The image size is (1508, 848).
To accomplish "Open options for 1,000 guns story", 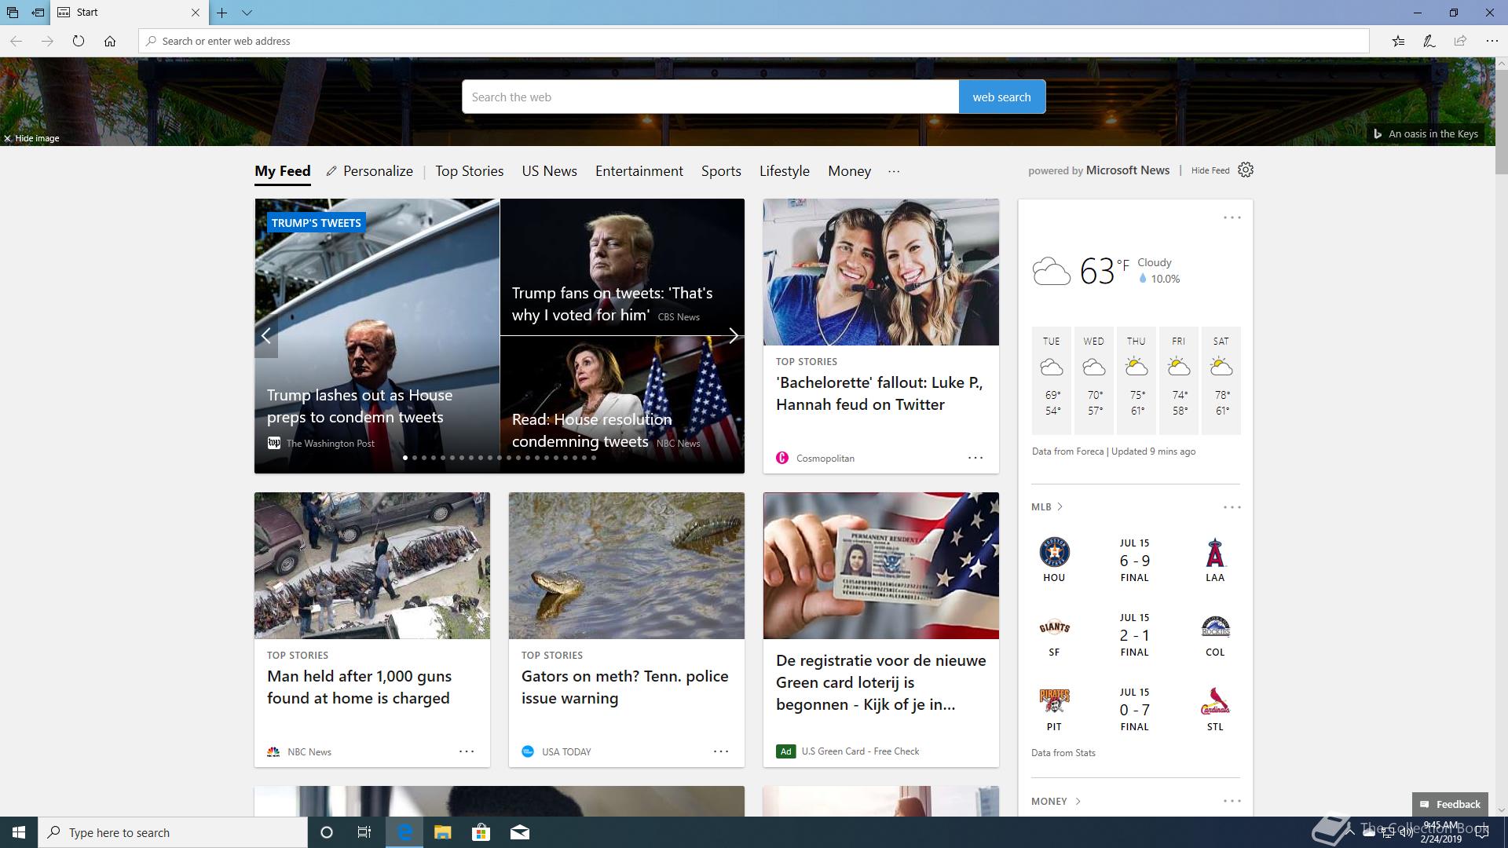I will (x=467, y=751).
